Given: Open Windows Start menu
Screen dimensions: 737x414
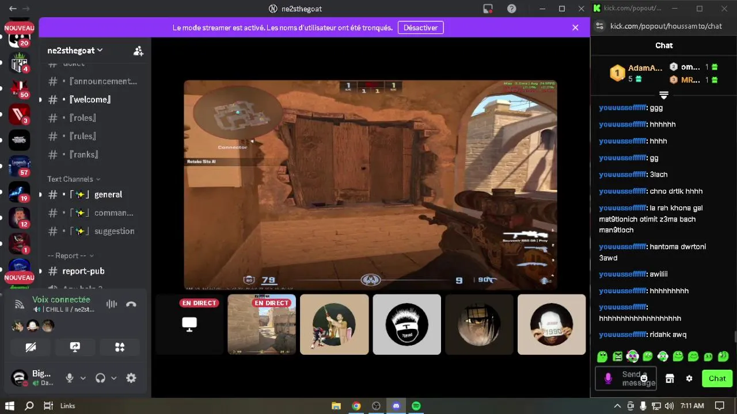Looking at the screenshot, I should pyautogui.click(x=9, y=406).
